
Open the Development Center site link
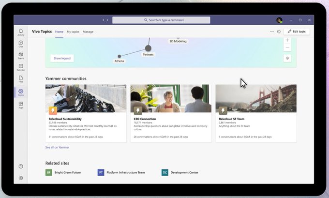pos(184,172)
